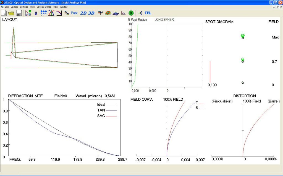Click the Exit menu item

click(x=7, y=7)
